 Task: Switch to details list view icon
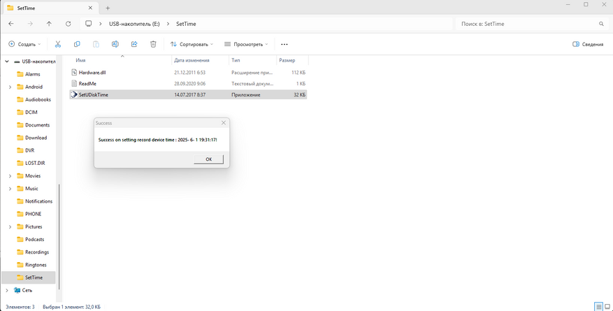pos(598,306)
